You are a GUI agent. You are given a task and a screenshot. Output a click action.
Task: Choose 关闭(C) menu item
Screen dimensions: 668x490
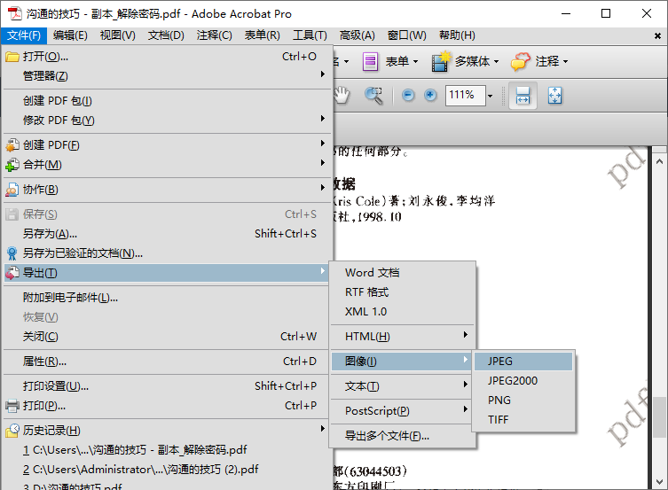(166, 337)
